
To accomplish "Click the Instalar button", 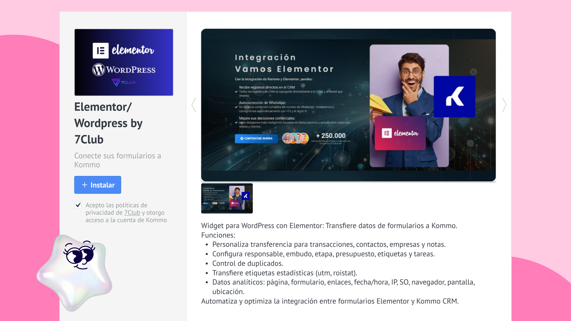I will 98,185.
